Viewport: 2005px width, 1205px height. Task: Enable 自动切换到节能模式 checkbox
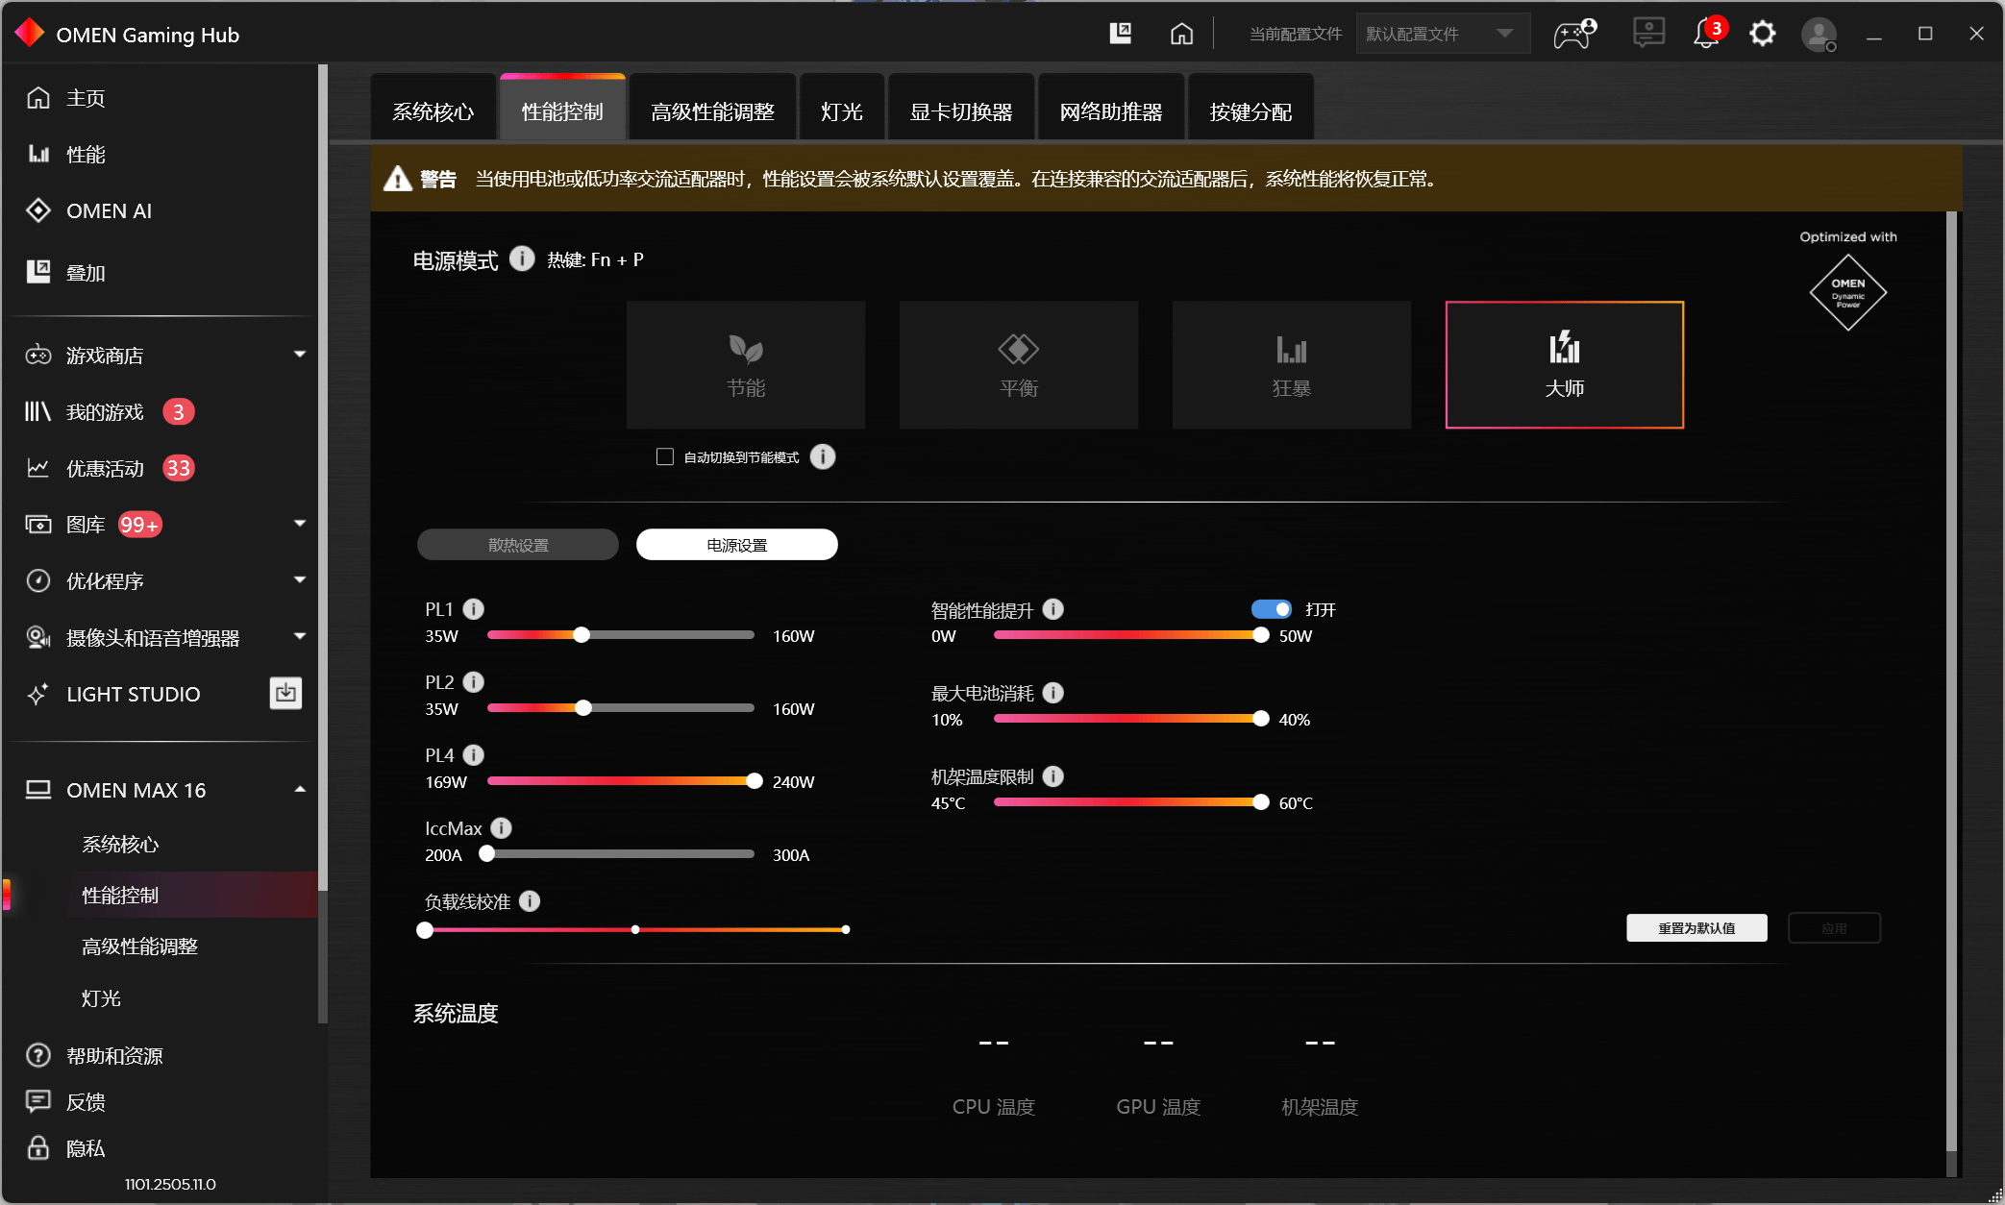[x=665, y=457]
